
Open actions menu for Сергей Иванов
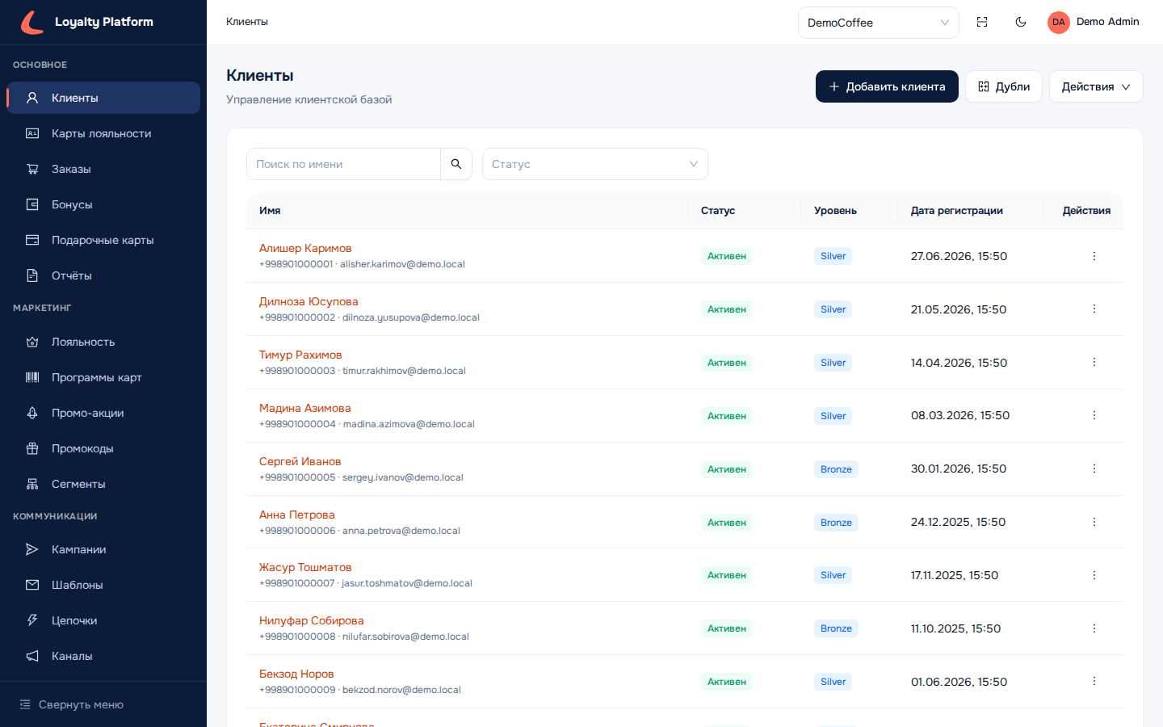1094,469
